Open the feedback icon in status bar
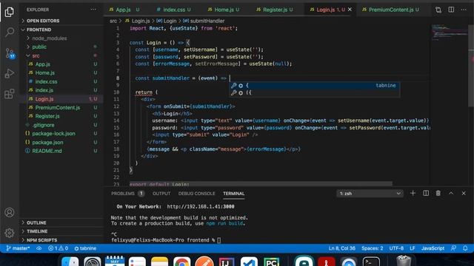 coord(453,248)
